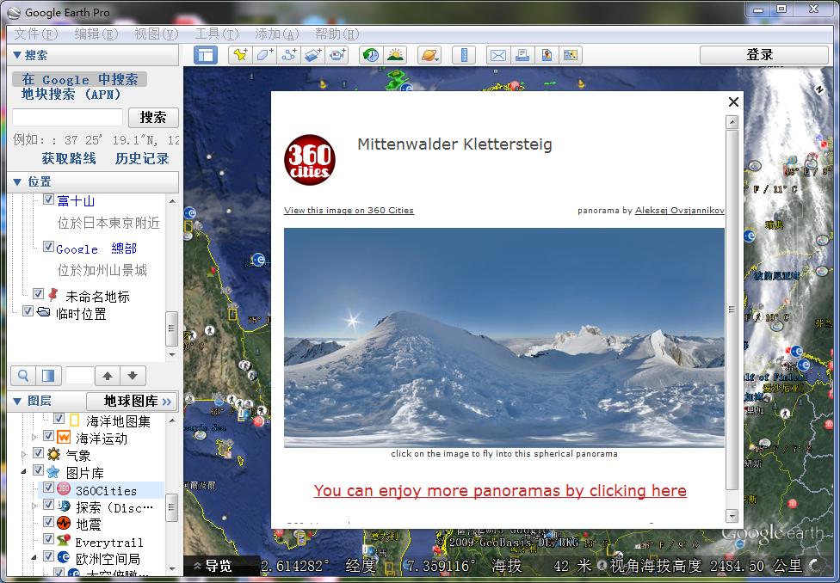
Task: Open the 添加(A) menu
Action: coord(277,34)
